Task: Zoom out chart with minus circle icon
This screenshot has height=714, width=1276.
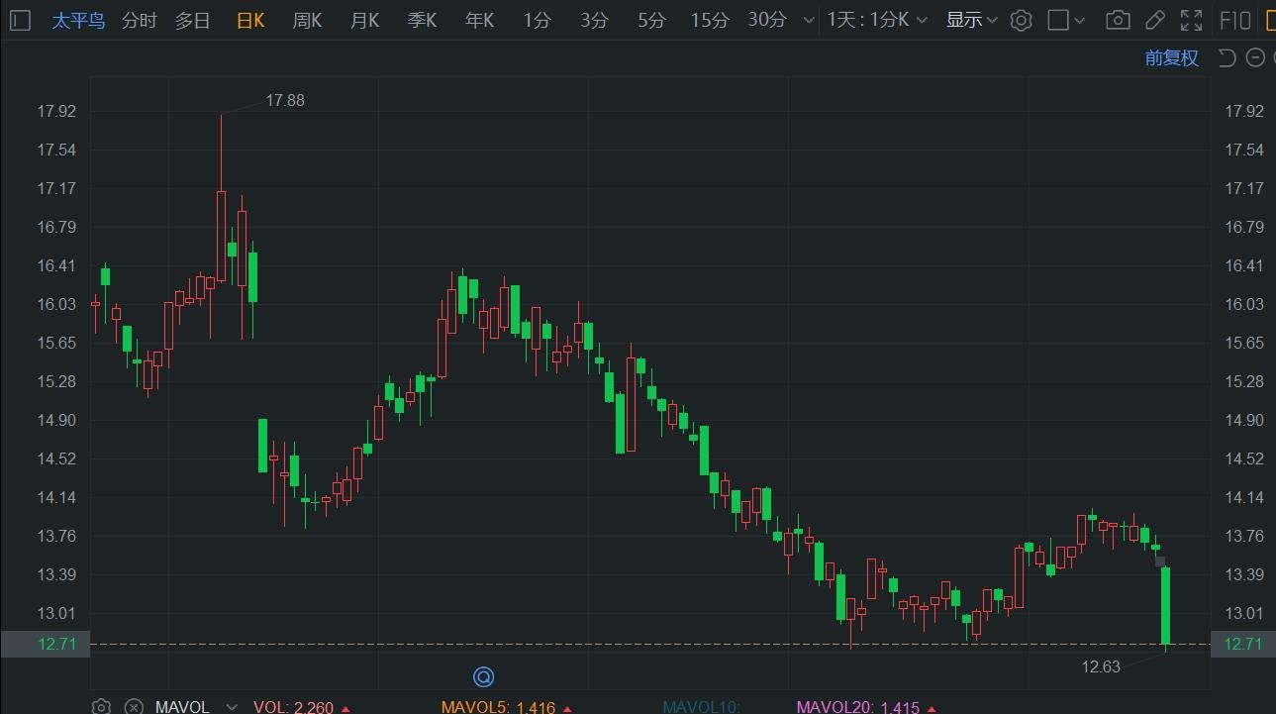Action: [1255, 57]
